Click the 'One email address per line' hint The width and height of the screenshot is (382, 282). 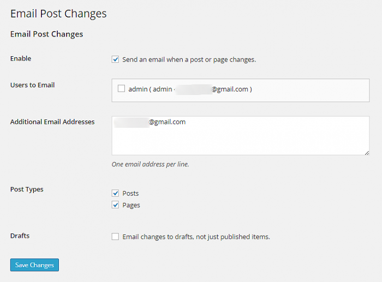click(150, 164)
